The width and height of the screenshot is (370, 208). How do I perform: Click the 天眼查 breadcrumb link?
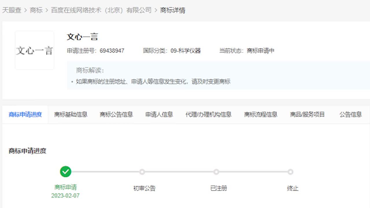point(12,10)
